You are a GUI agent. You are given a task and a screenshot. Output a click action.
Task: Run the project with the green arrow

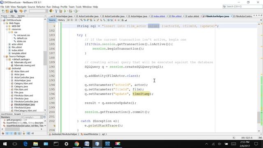[x=65, y=11]
